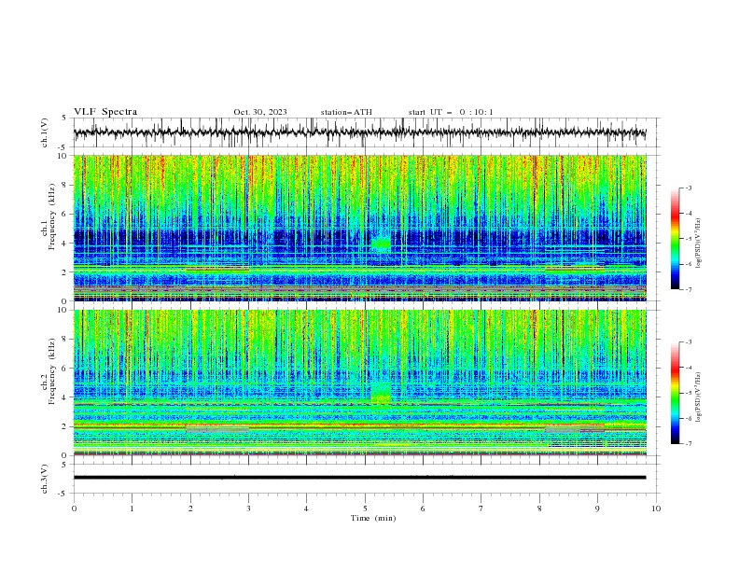Click the ch.1 color bar "log(PSD)(V²/Hz)" label
The image size is (739, 571).
click(698, 244)
